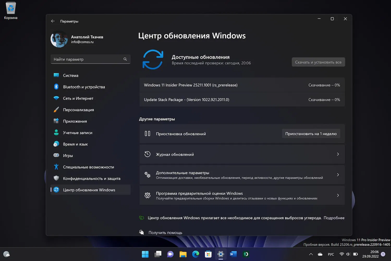This screenshot has height=261, width=391.
Task: Open File Explorer from taskbar
Action: point(183,254)
